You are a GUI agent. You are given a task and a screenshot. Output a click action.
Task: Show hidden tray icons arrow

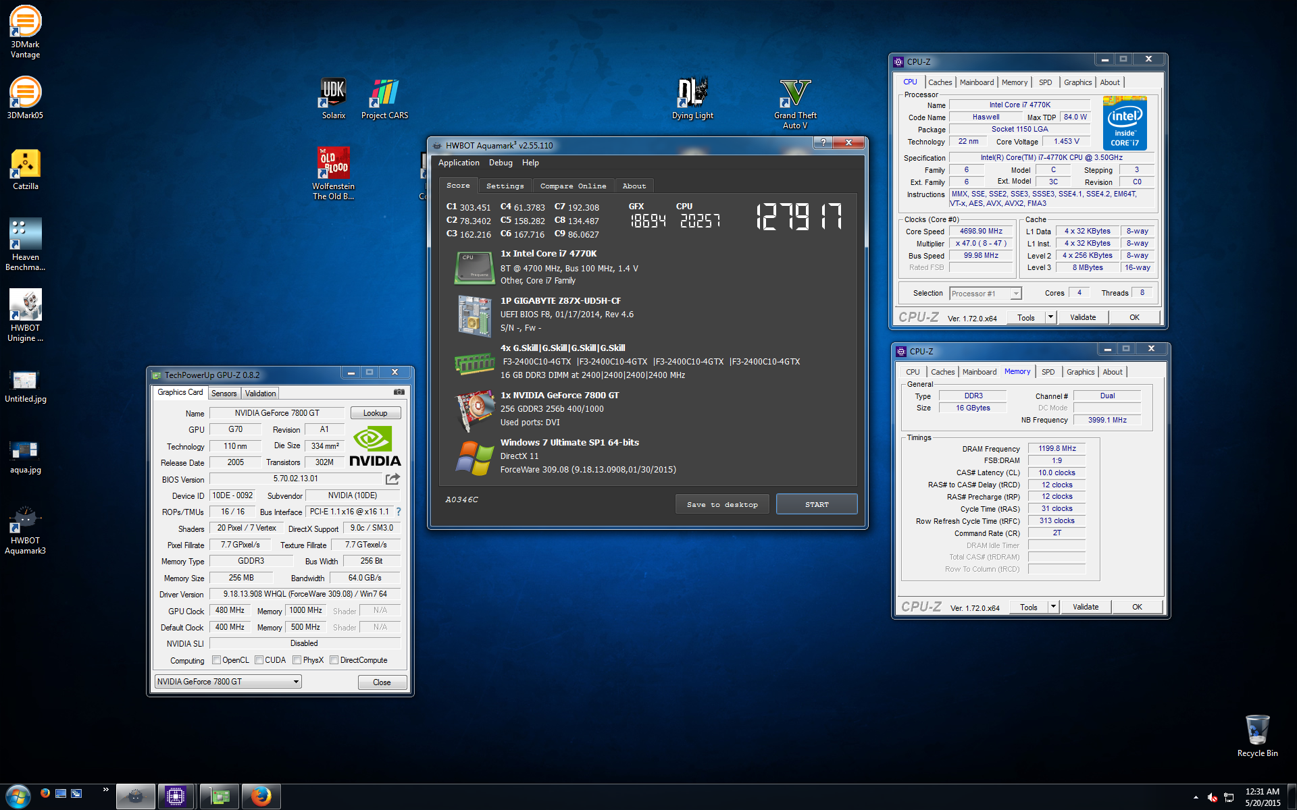[x=1196, y=798]
